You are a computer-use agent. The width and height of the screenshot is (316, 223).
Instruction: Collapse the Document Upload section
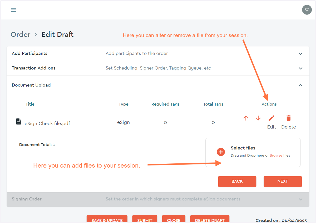point(300,85)
